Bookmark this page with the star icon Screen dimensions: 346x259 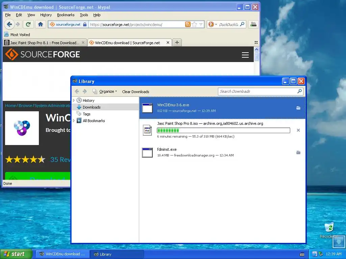194,24
